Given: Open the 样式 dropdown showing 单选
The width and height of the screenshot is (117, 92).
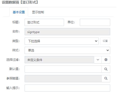Looking at the screenshot, I should (67, 50).
